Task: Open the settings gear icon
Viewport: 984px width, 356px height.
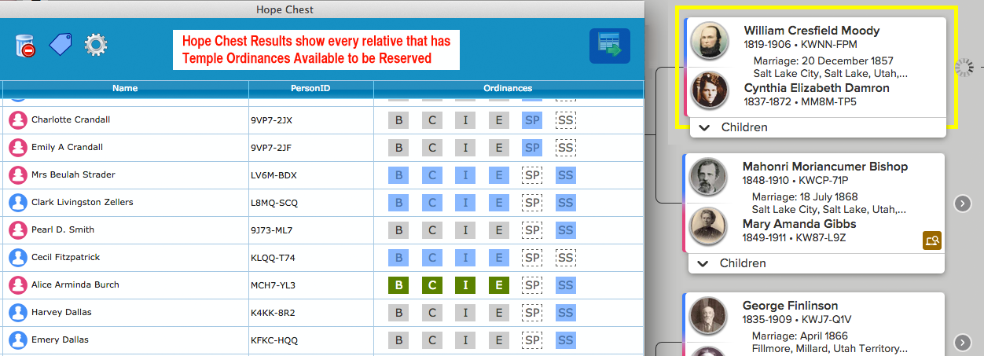Action: 96,44
